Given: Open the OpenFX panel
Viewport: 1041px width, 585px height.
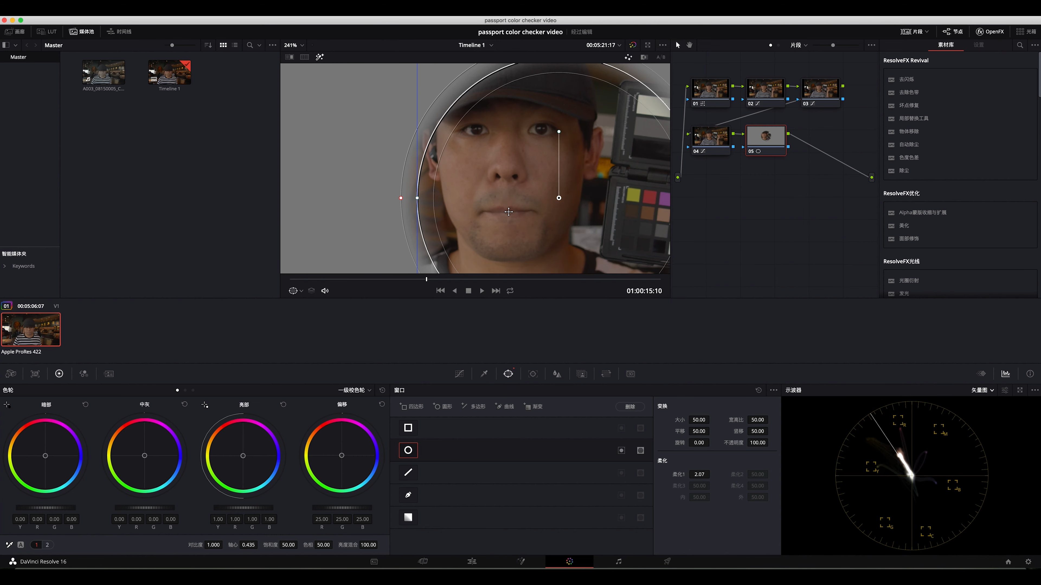Looking at the screenshot, I should pyautogui.click(x=990, y=31).
